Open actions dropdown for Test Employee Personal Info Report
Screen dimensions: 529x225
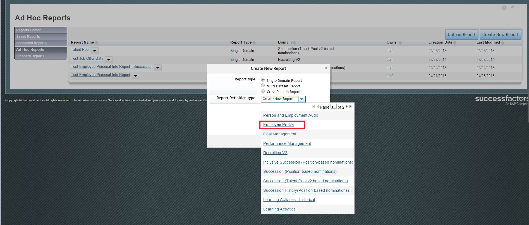(135, 76)
